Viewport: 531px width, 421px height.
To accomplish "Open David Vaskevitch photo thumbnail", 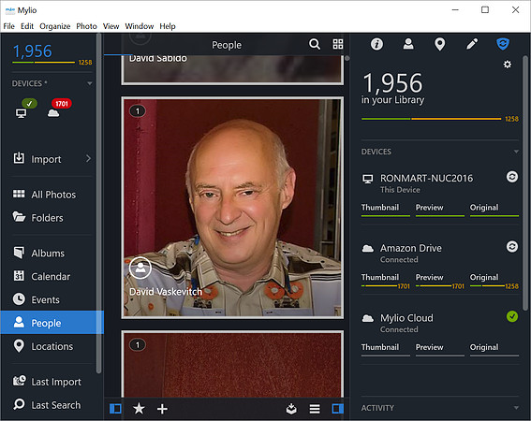I will (232, 208).
